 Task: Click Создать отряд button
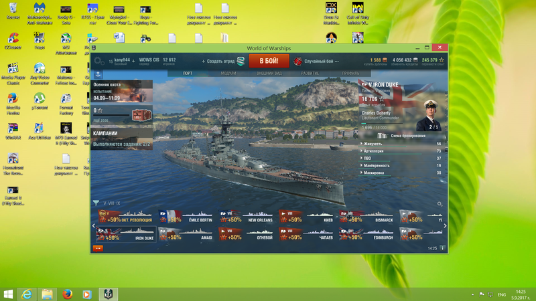[x=219, y=62]
